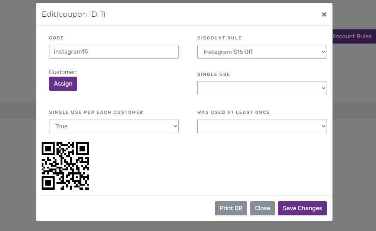Click the SINGLE USE PER EACH CUSTOMER label
The width and height of the screenshot is (376, 231).
(x=96, y=112)
